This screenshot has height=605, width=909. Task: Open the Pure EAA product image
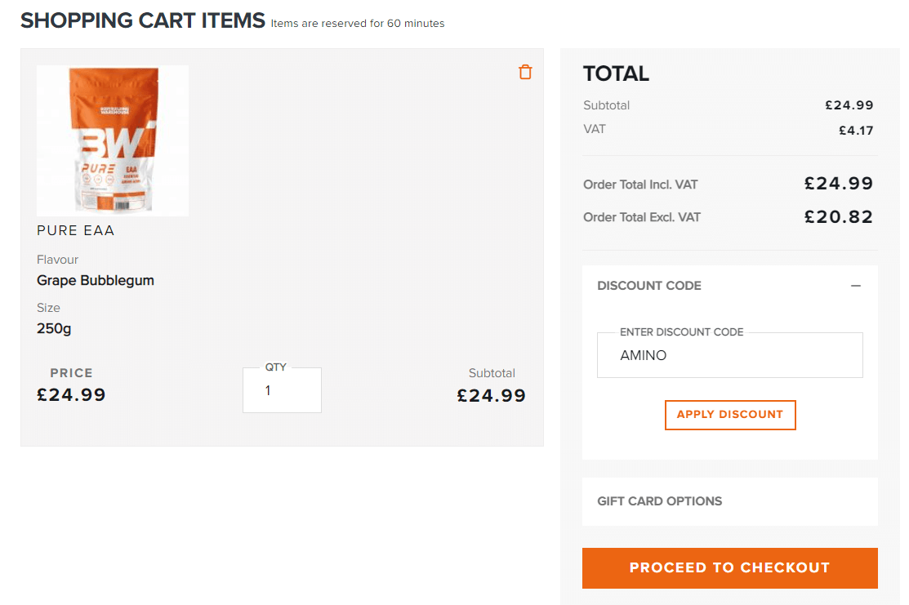(x=113, y=140)
